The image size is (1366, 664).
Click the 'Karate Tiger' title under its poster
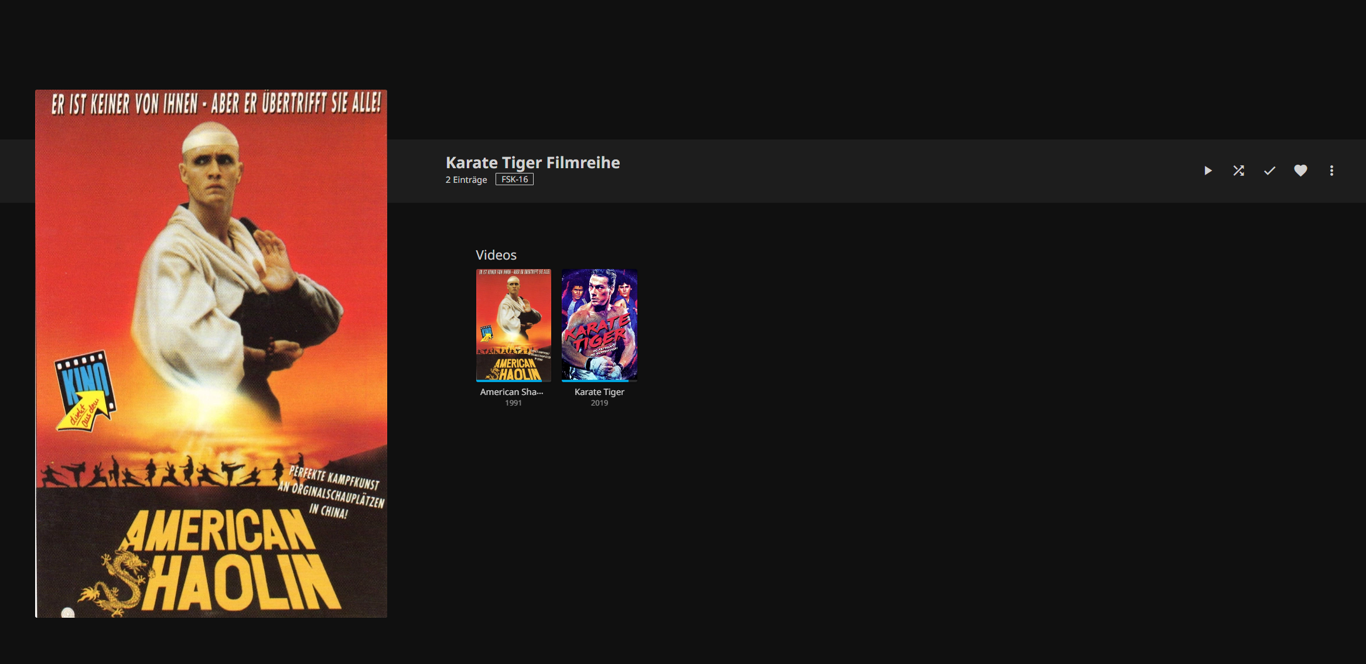coord(599,392)
